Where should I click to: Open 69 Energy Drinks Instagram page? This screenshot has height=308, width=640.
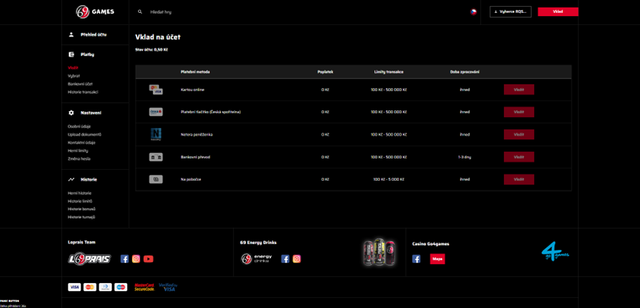point(297,259)
